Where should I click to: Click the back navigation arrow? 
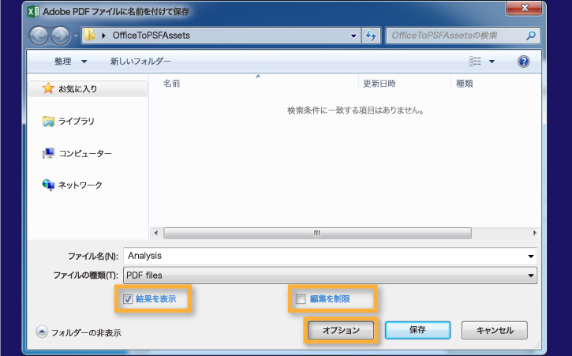coord(39,36)
